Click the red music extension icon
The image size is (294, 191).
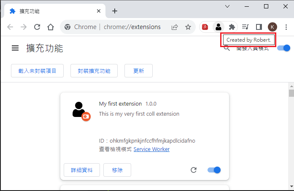(205, 27)
